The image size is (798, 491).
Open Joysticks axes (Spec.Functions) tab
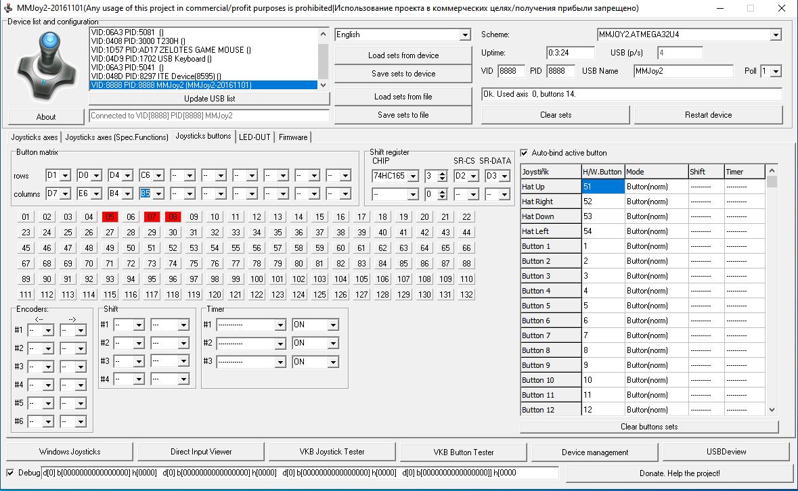coord(116,137)
